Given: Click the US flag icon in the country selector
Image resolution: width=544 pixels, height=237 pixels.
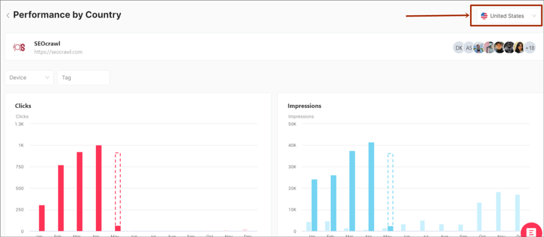Looking at the screenshot, I should point(484,16).
